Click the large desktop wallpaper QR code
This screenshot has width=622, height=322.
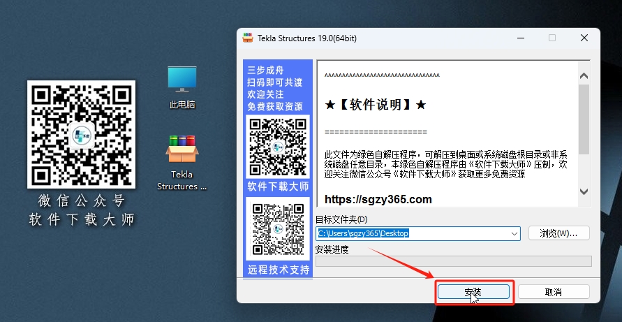(81, 134)
